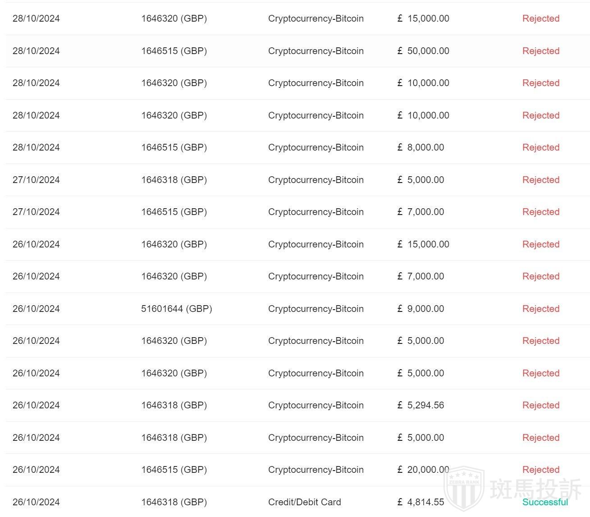This screenshot has height=517, width=590.
Task: Select the £ 8,000.00 amount cell
Action: pyautogui.click(x=421, y=147)
